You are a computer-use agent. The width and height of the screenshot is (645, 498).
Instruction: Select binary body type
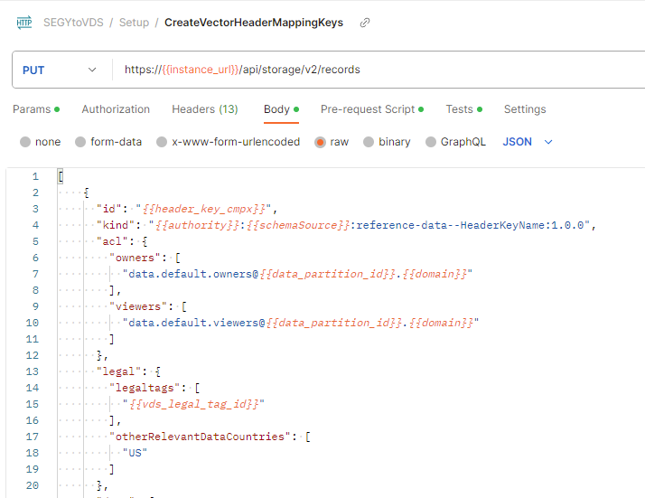(387, 142)
